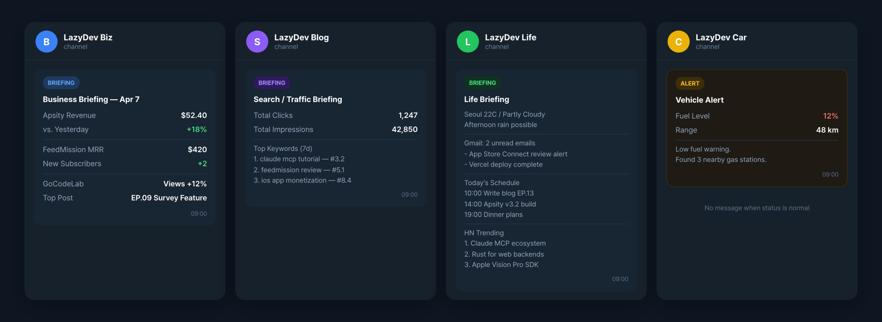Switch to the LazyDev Blog channel tab
This screenshot has height=322, width=882.
click(301, 37)
